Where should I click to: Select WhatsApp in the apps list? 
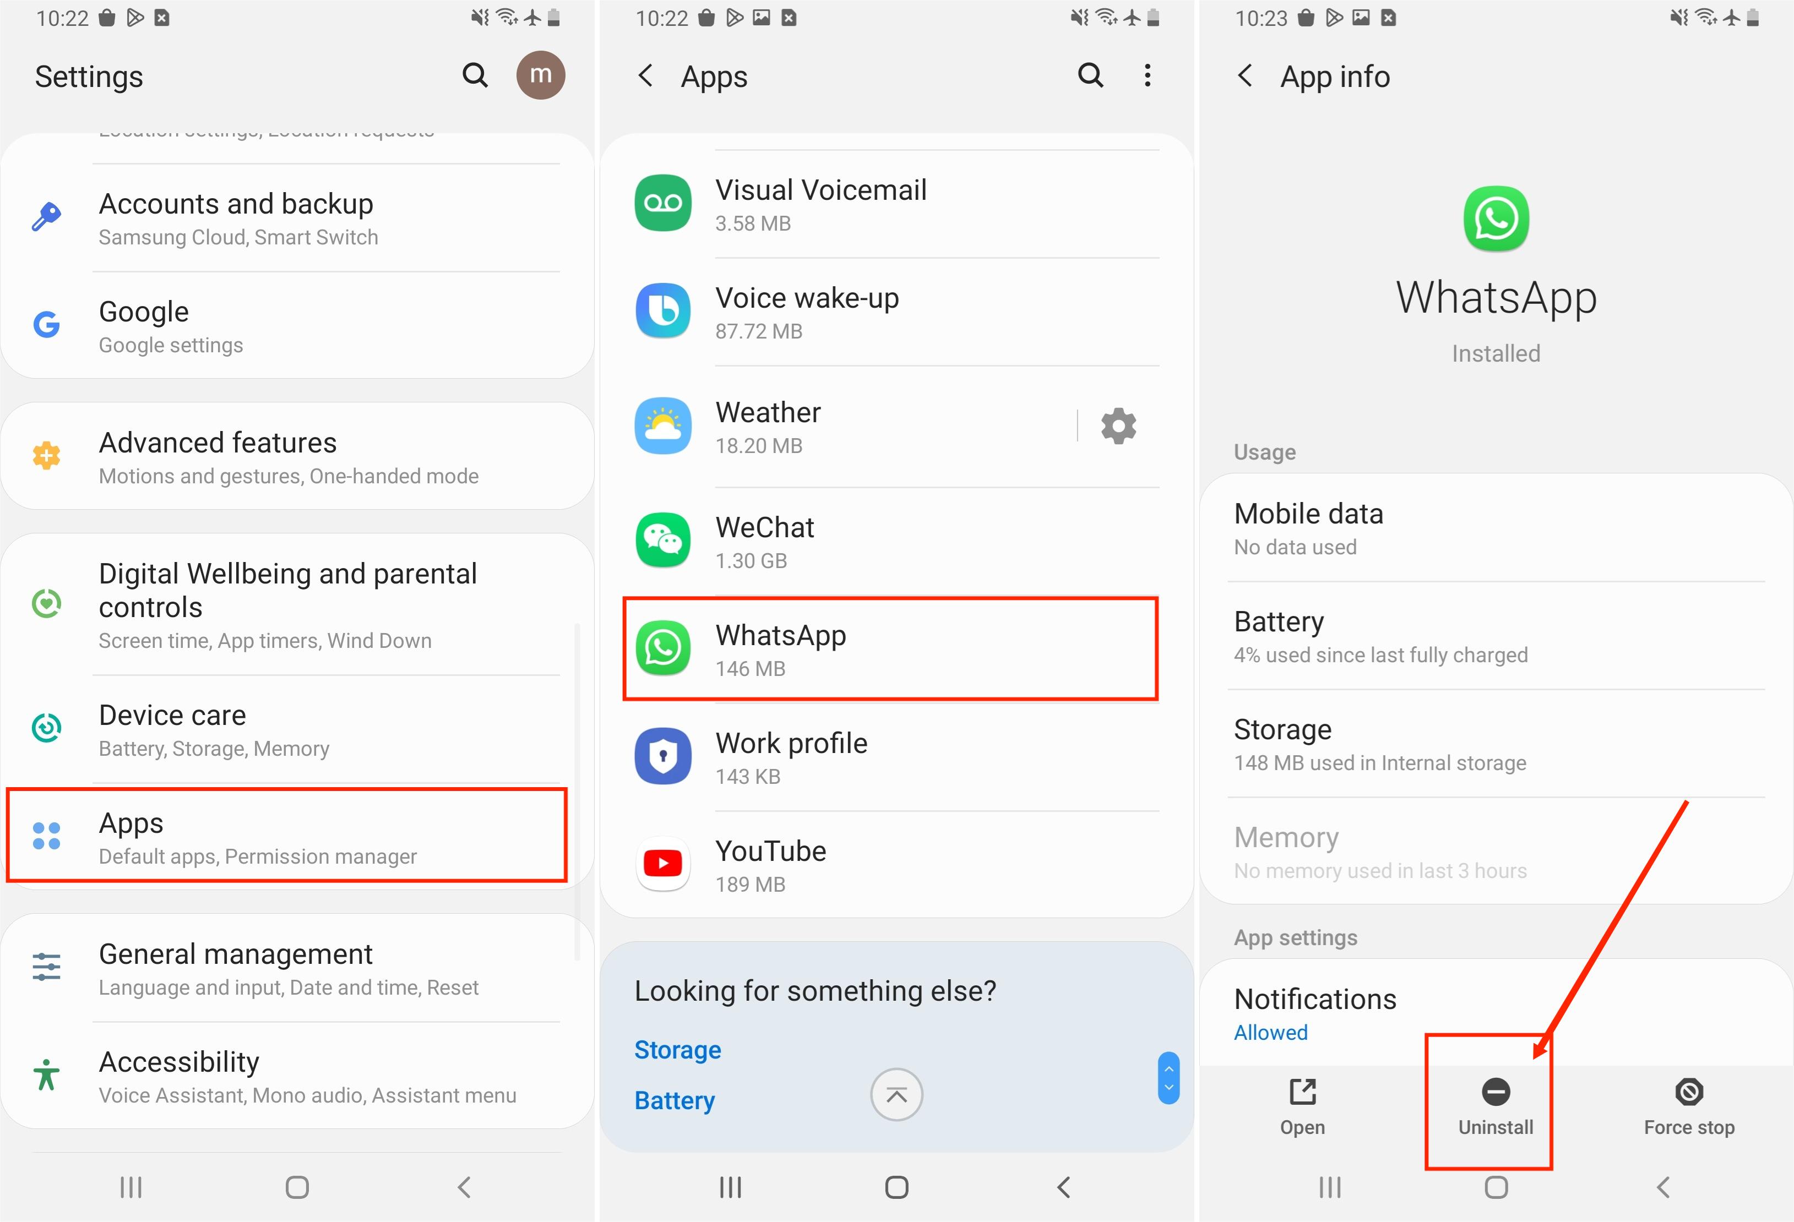coord(891,649)
